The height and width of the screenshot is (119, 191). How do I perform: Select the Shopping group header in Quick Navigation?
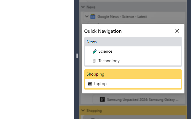pyautogui.click(x=133, y=74)
